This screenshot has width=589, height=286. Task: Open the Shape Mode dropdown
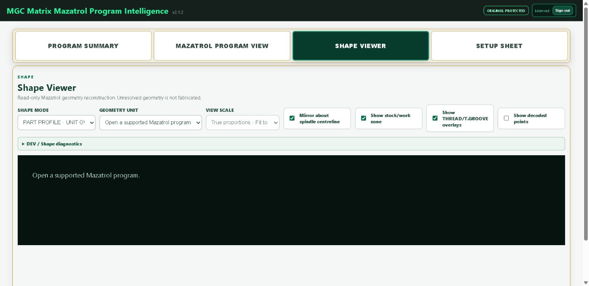[x=57, y=123]
